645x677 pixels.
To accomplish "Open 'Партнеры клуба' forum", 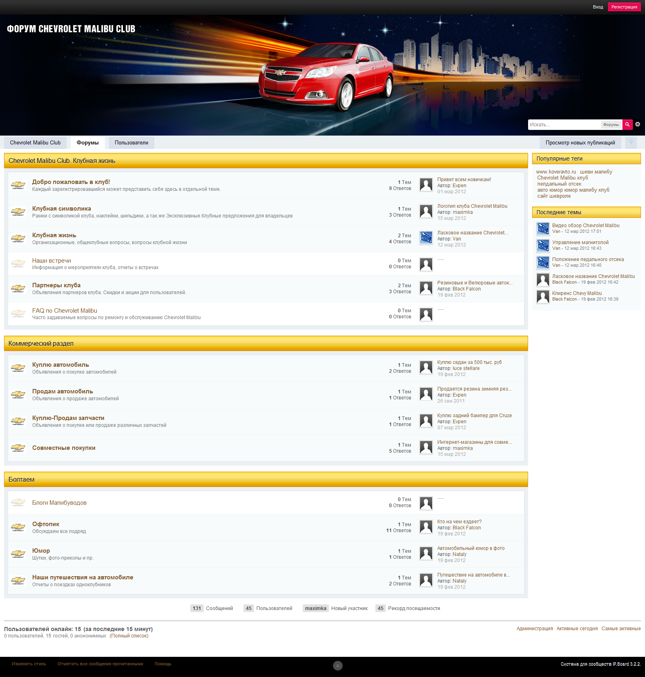I will (56, 285).
